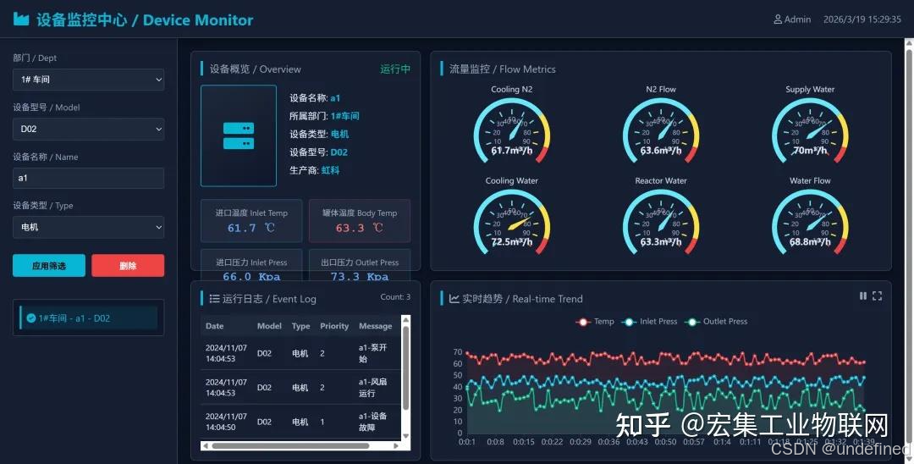Select the 1#车间 - a1 - D02 device entry
Image resolution: width=914 pixels, height=464 pixels.
(x=89, y=318)
